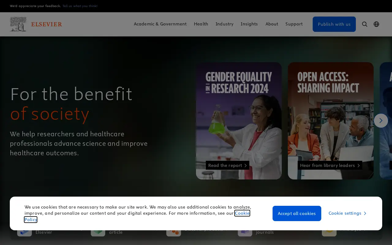
Task: Click the "We'd appreciate your feedback." text
Action: click(x=35, y=6)
